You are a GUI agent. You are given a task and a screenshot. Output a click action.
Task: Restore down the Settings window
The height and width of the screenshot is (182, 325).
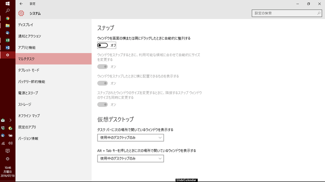tap(308, 4)
